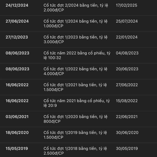The width and height of the screenshot is (157, 157).
Task: Click the 03/06/2021 date cell
Action: [x=17, y=117]
